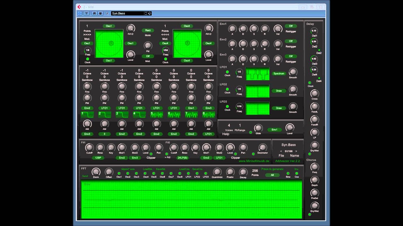403x226 pixels.
Task: Select operator waveform thumbnail 4
Action: click(x=139, y=115)
